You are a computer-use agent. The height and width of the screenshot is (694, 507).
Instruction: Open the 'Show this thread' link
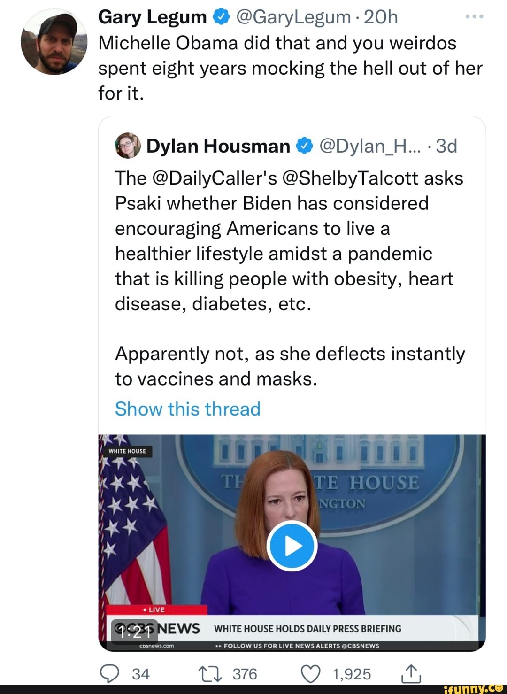(x=188, y=409)
